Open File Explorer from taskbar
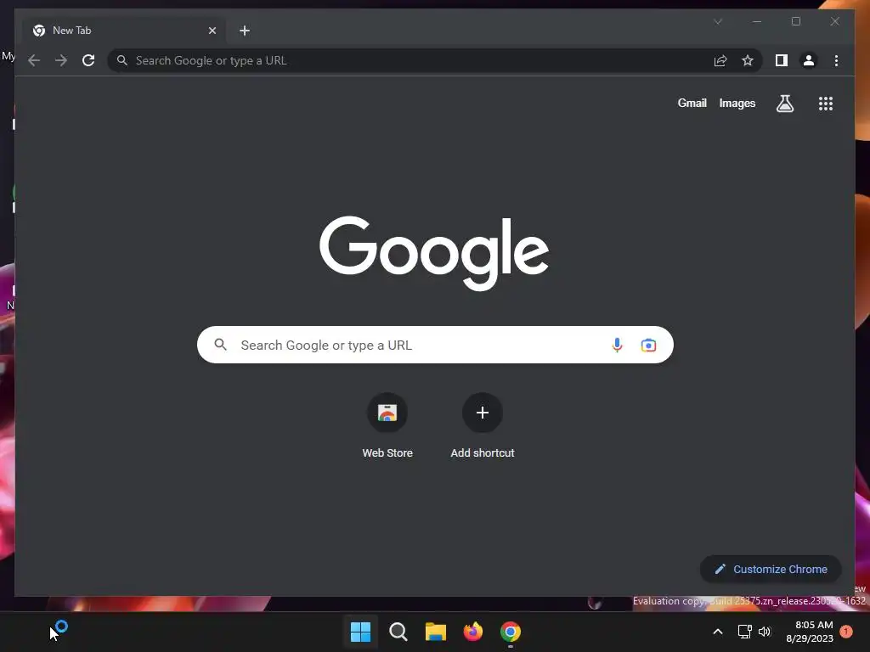The image size is (870, 652). (436, 632)
